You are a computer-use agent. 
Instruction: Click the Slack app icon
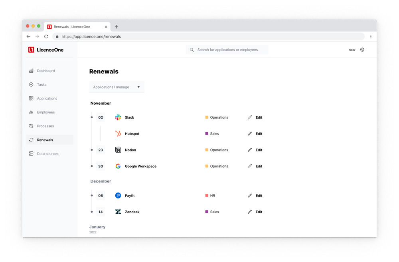point(118,117)
